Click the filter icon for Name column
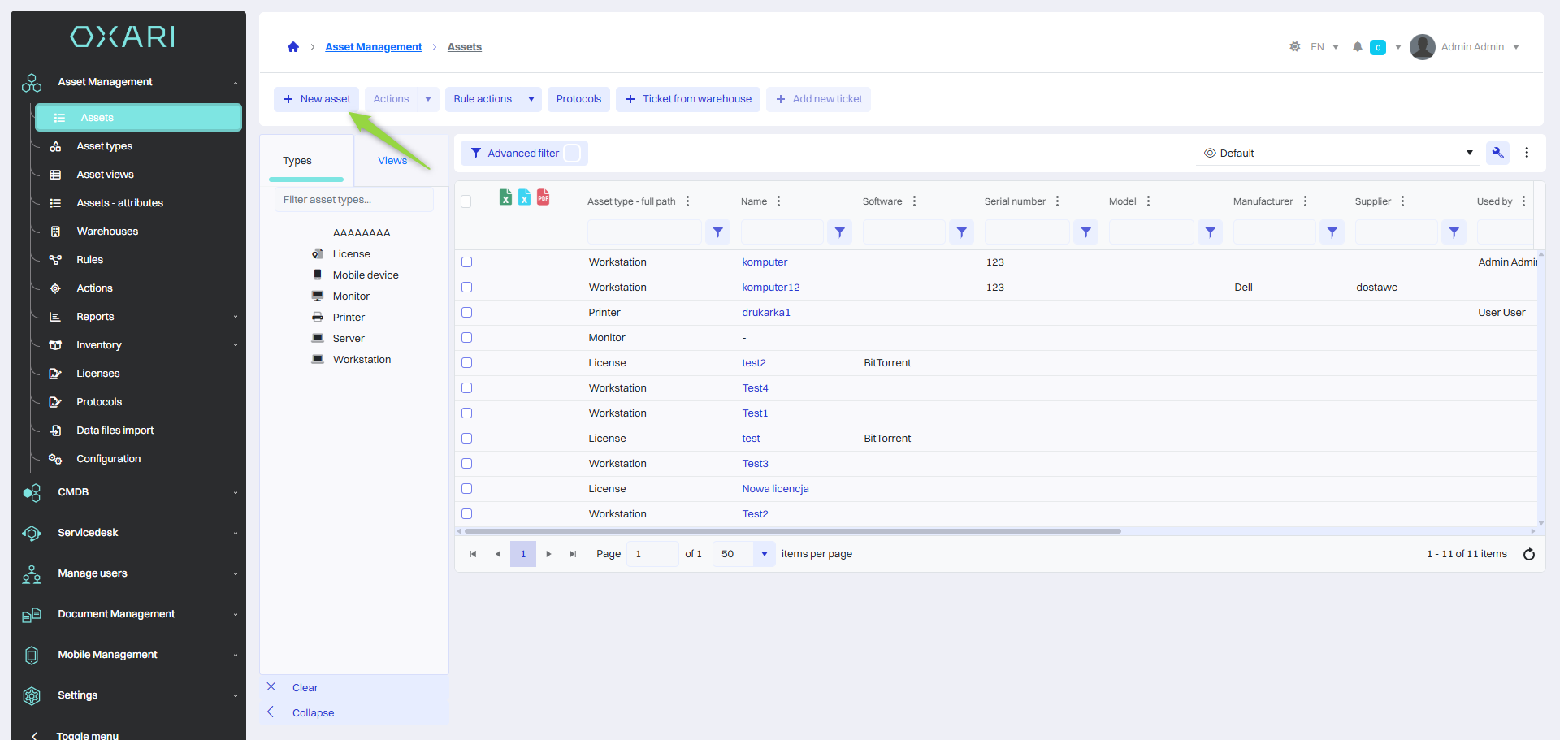The height and width of the screenshot is (740, 1560). [x=839, y=232]
